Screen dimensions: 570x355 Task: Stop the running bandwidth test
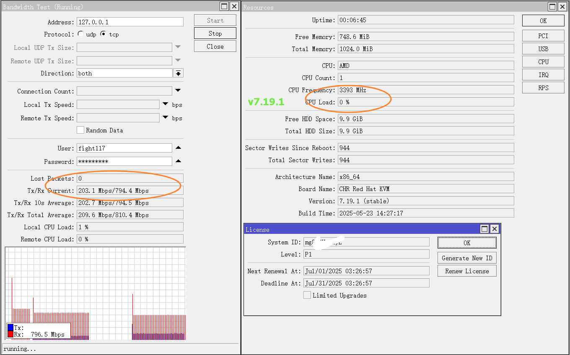[x=215, y=33]
